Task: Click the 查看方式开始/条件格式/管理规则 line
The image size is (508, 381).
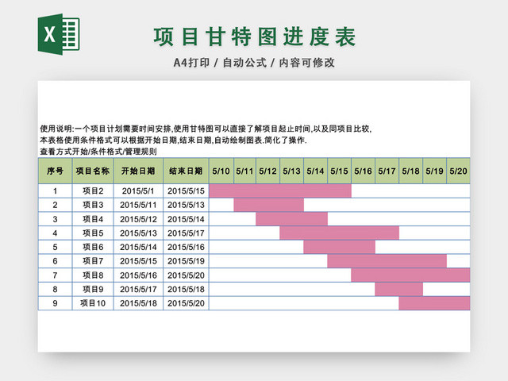Action: pos(98,152)
